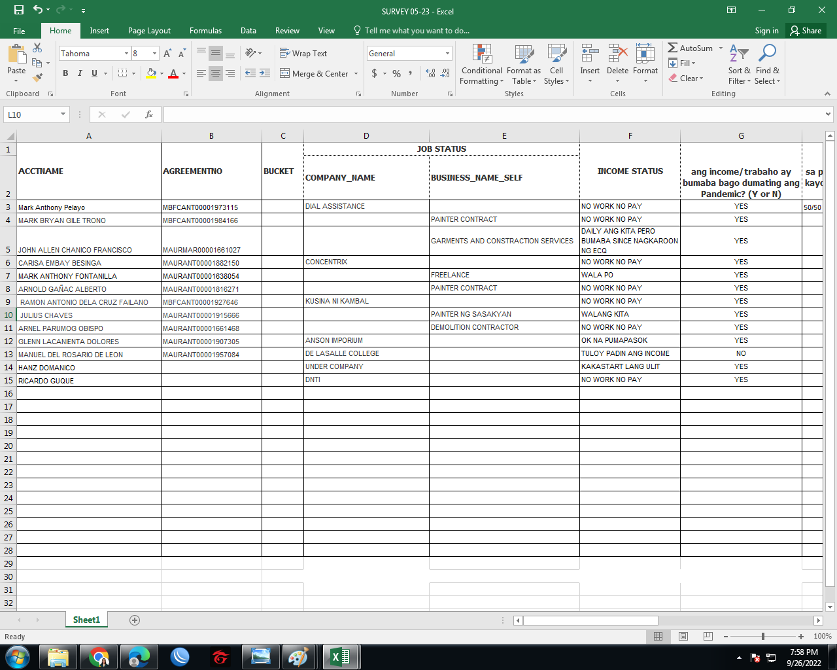Click the Decrease Decimal icon

pyautogui.click(x=445, y=73)
